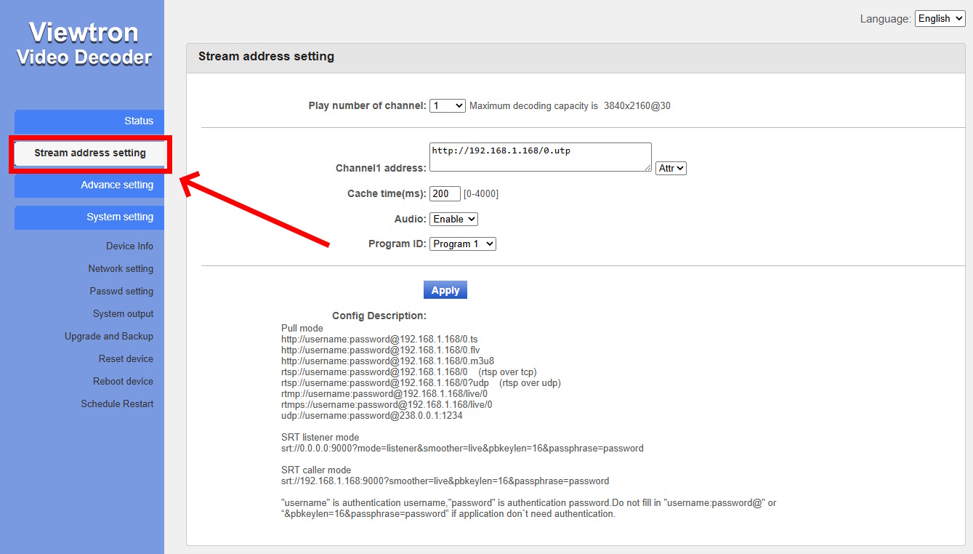Open Schedule Restart settings
The height and width of the screenshot is (554, 973).
pyautogui.click(x=117, y=404)
